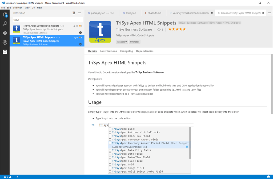
Task: Clear the extensions search with the clear icon
Action: [74, 13]
